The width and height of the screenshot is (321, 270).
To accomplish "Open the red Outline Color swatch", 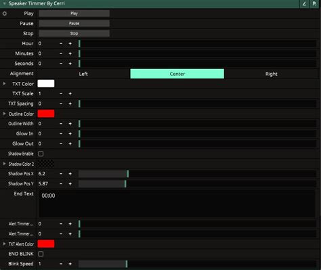I will click(x=46, y=114).
